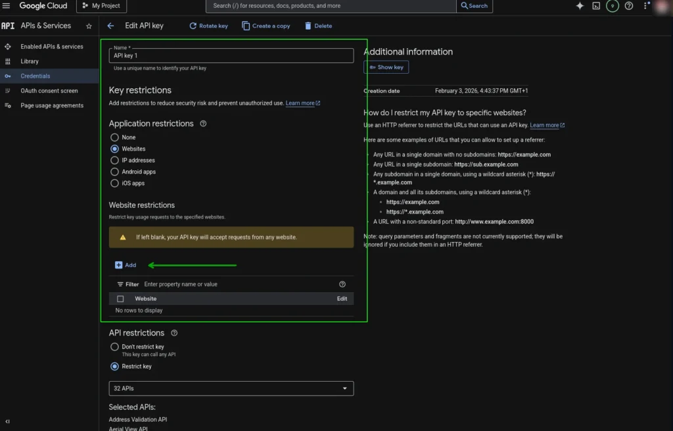Choose Don't restrict key option

pos(115,347)
